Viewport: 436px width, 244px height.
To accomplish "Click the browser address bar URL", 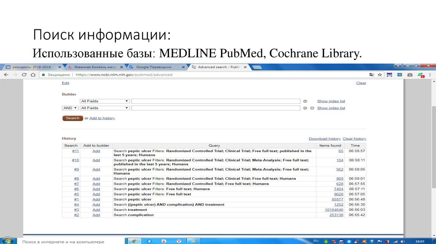I will click(124, 75).
